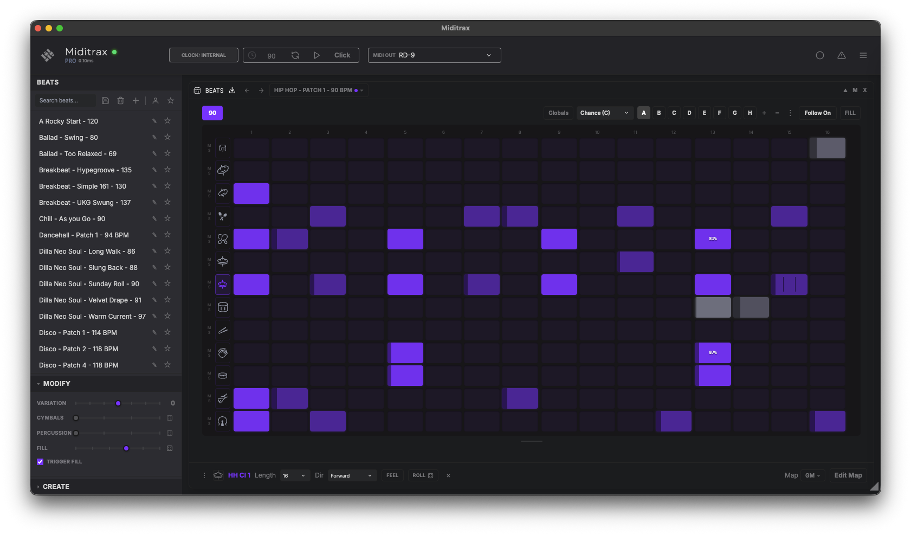Switch to pattern E
Image resolution: width=911 pixels, height=535 pixels.
pos(705,113)
